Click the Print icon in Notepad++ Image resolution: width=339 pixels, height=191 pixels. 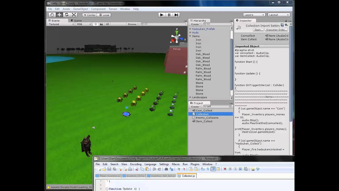point(130,169)
